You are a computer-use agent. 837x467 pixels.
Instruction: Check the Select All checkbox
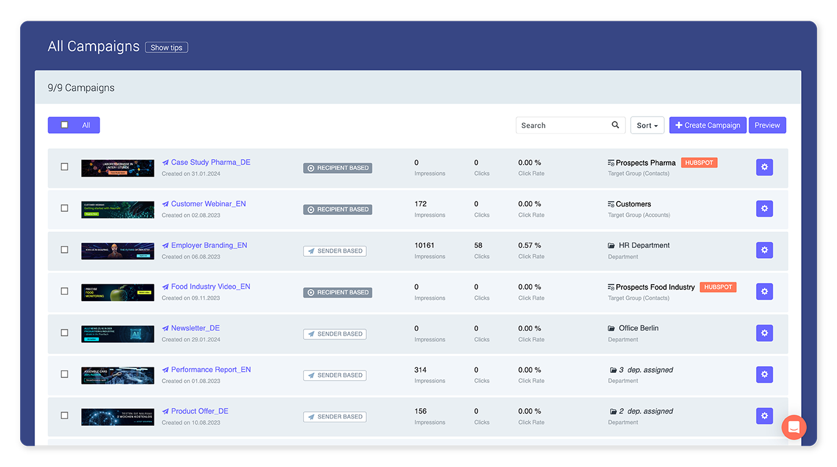(x=65, y=125)
